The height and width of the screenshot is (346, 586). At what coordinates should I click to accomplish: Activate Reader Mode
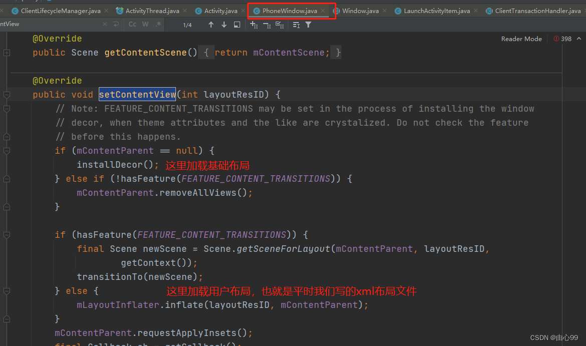point(521,39)
